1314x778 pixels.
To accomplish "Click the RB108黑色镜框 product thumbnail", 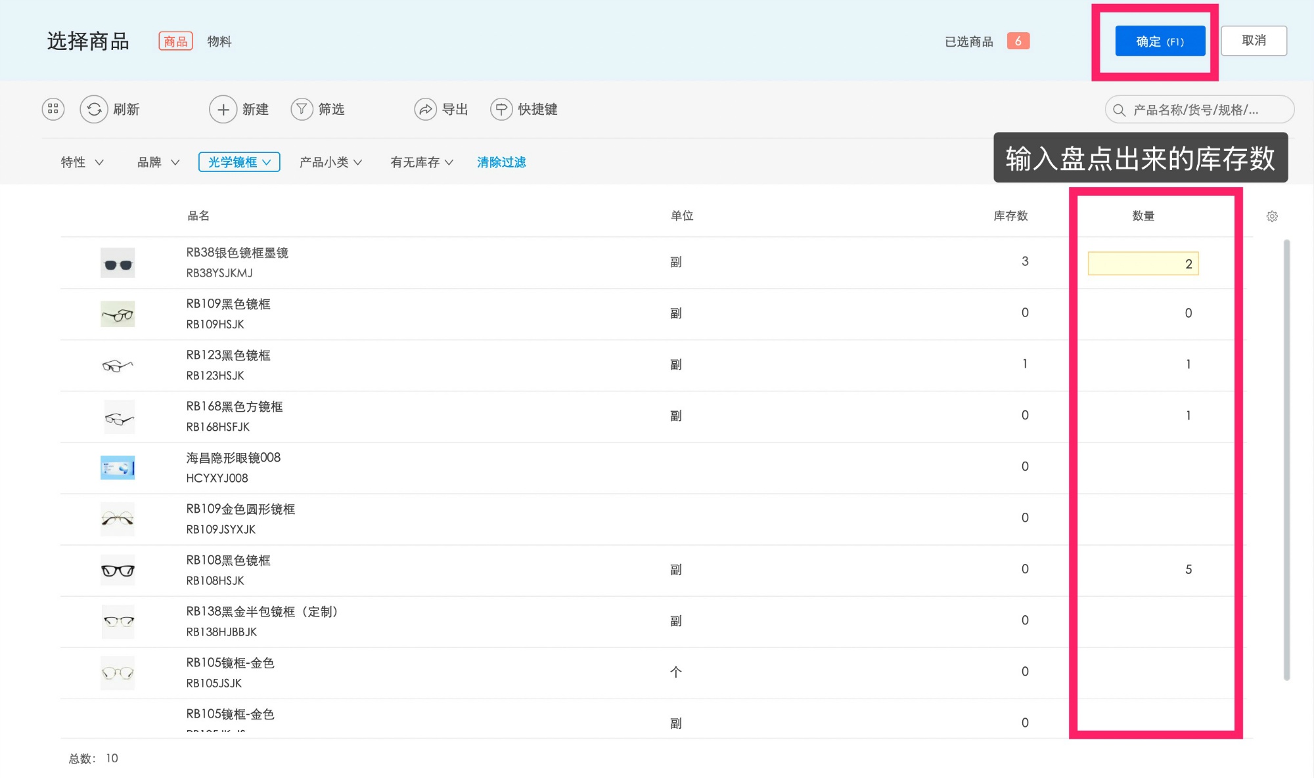I will coord(118,570).
